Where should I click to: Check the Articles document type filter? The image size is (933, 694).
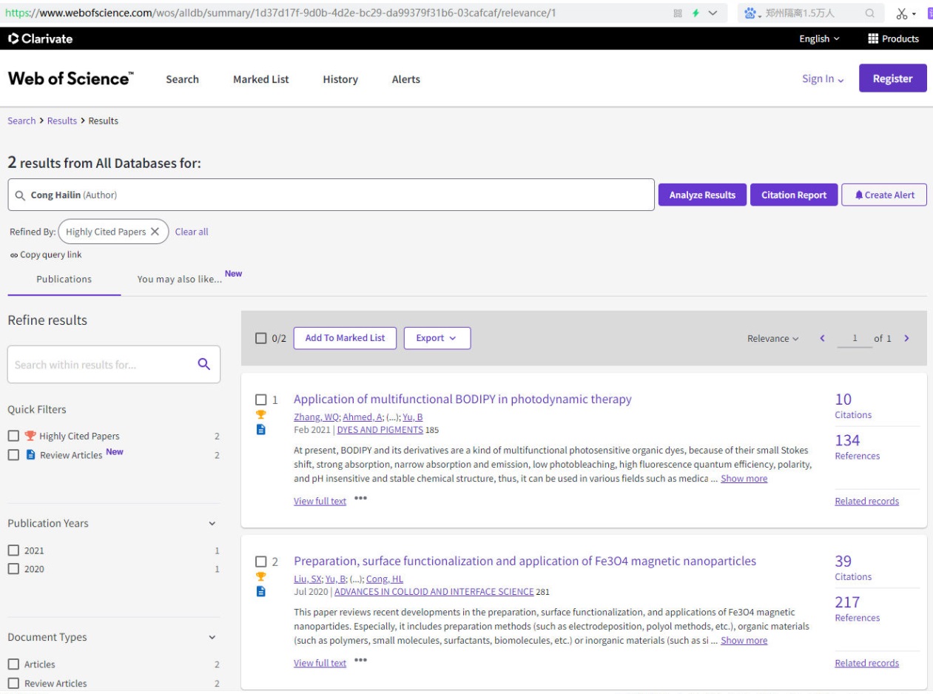[13, 664]
